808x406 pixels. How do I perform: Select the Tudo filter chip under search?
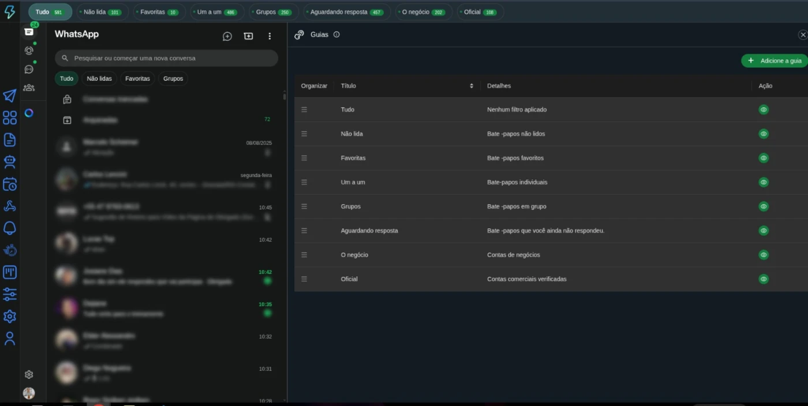point(66,78)
